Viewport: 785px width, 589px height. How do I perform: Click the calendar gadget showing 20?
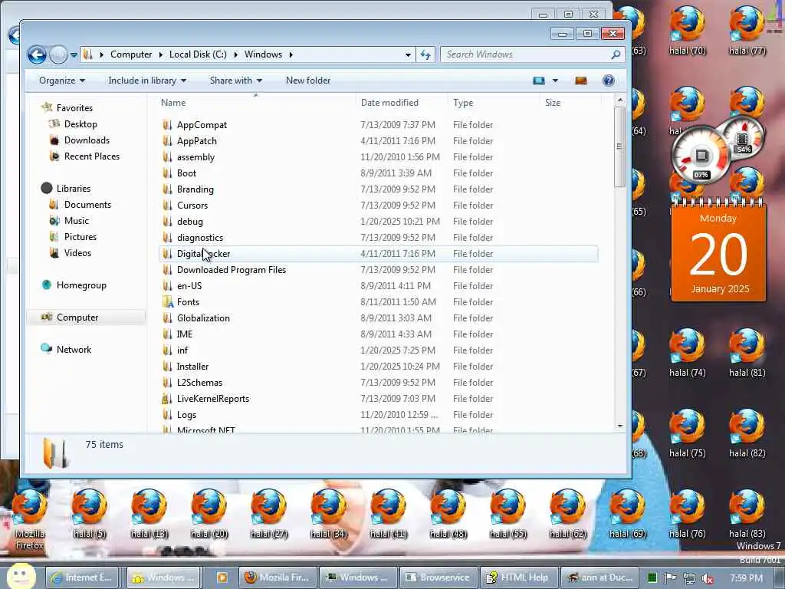718,251
